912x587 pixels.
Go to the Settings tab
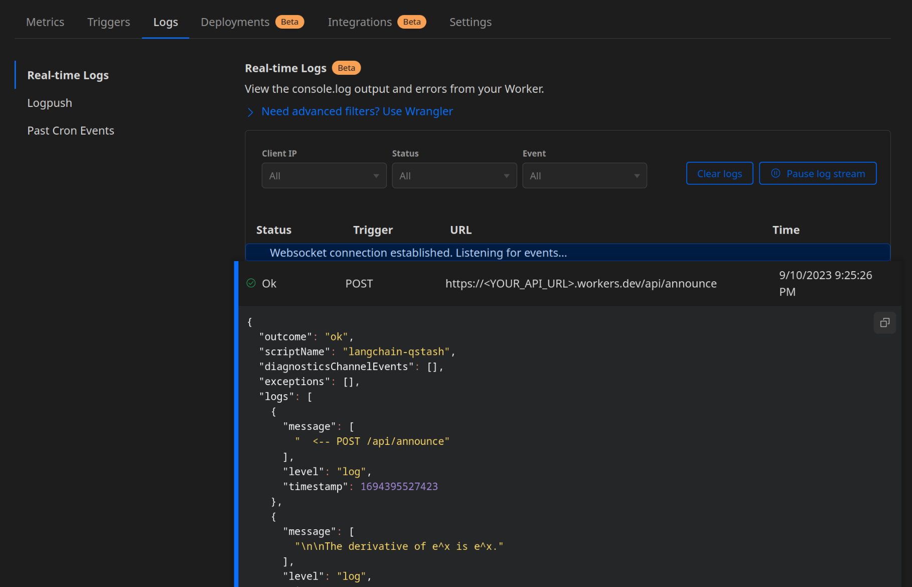(x=471, y=22)
